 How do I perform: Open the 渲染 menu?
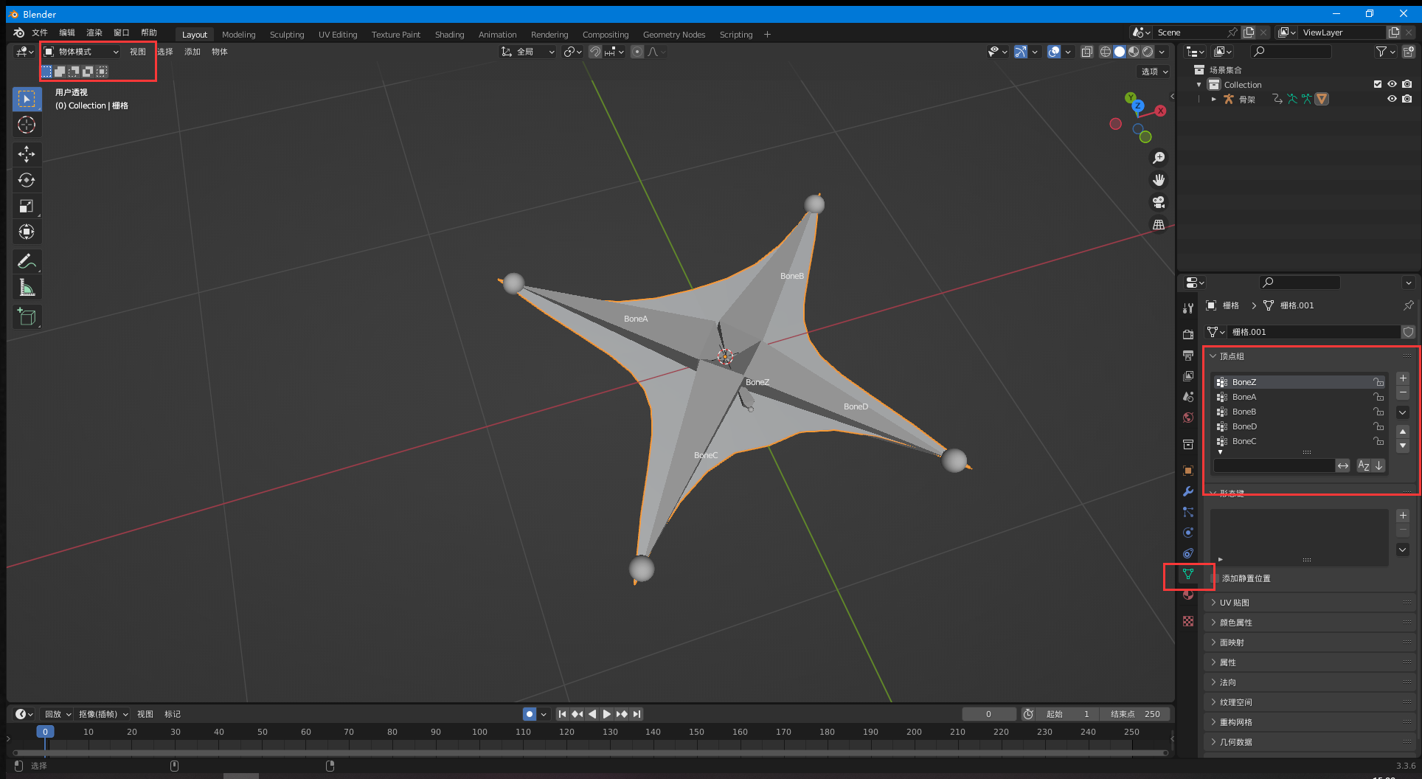pyautogui.click(x=94, y=32)
